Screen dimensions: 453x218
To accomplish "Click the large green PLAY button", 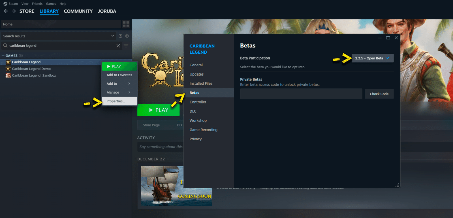I will tap(159, 110).
